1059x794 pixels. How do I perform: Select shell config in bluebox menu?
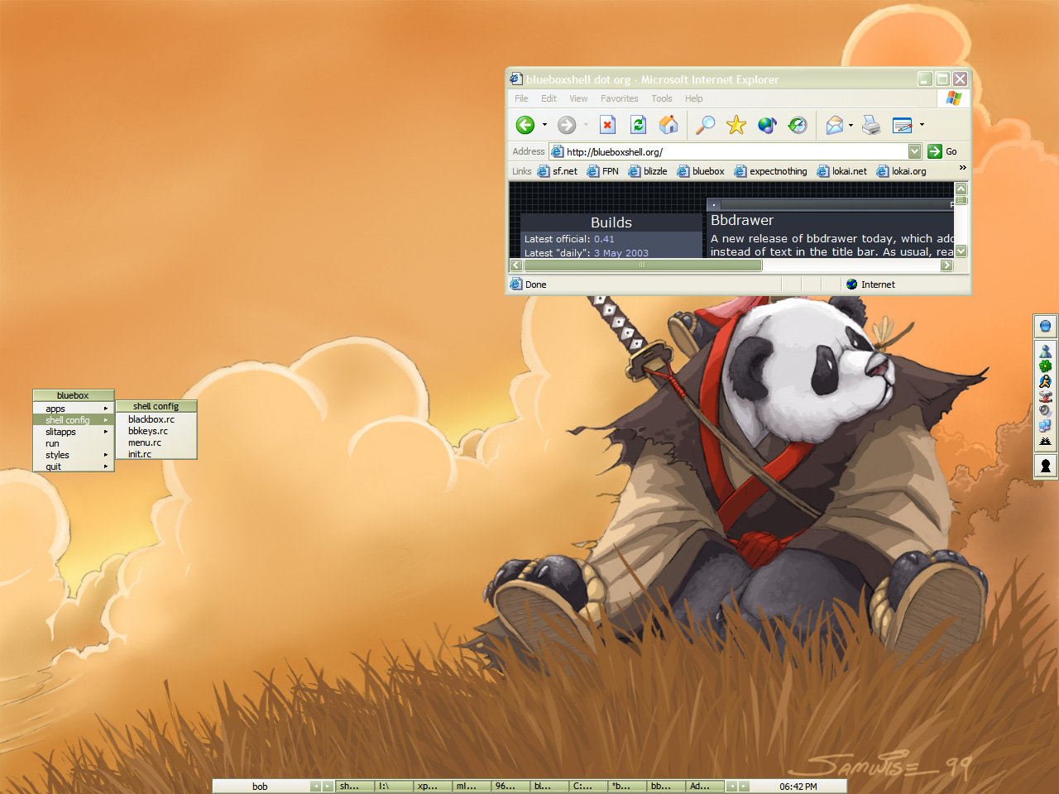pyautogui.click(x=73, y=420)
